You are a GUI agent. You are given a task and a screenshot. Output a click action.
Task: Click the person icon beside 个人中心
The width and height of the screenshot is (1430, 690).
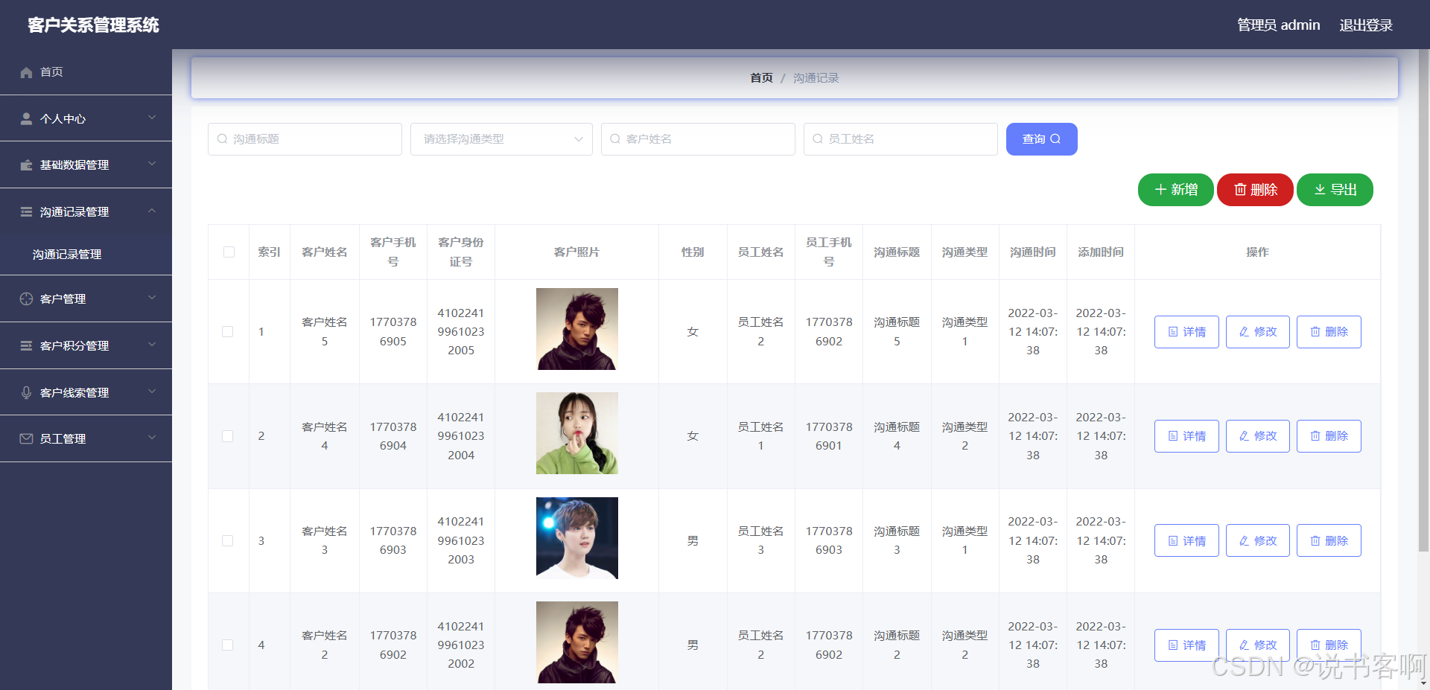click(x=26, y=119)
